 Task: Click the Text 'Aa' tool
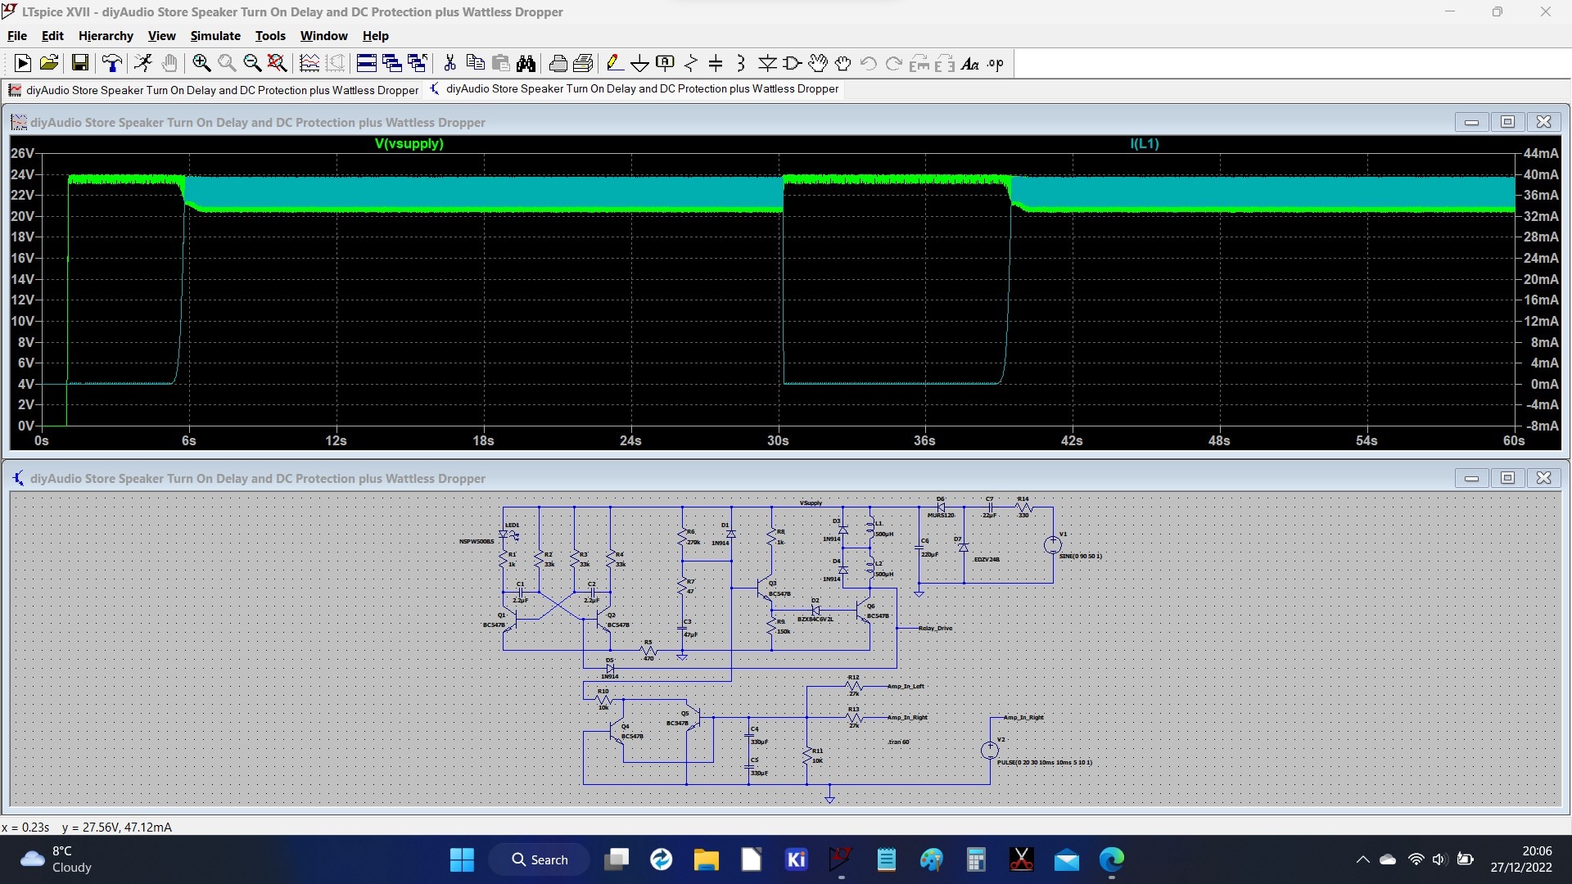[x=970, y=63]
